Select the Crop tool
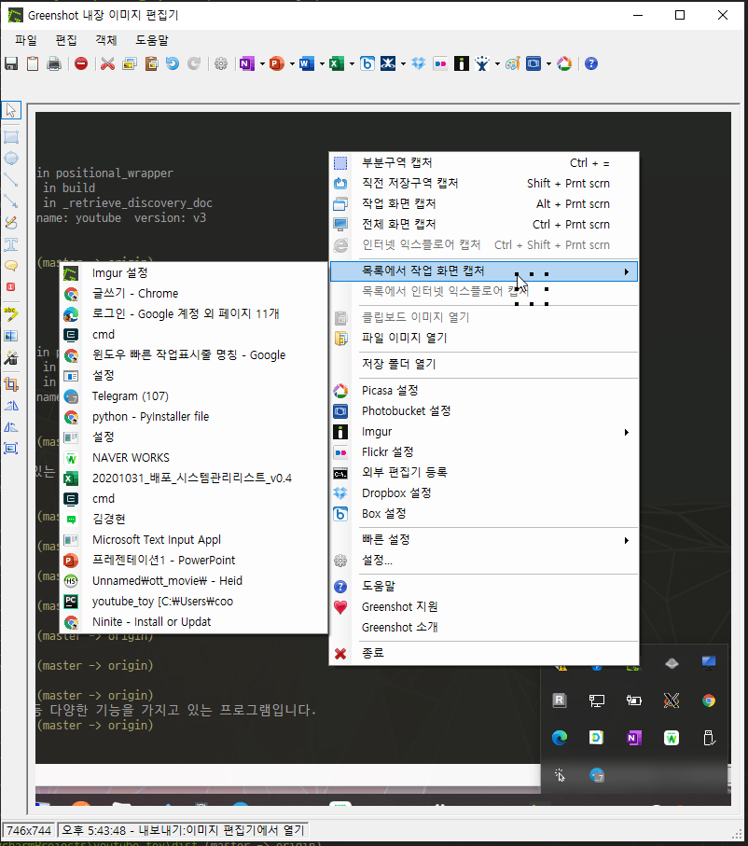The height and width of the screenshot is (846, 748). 11,384
